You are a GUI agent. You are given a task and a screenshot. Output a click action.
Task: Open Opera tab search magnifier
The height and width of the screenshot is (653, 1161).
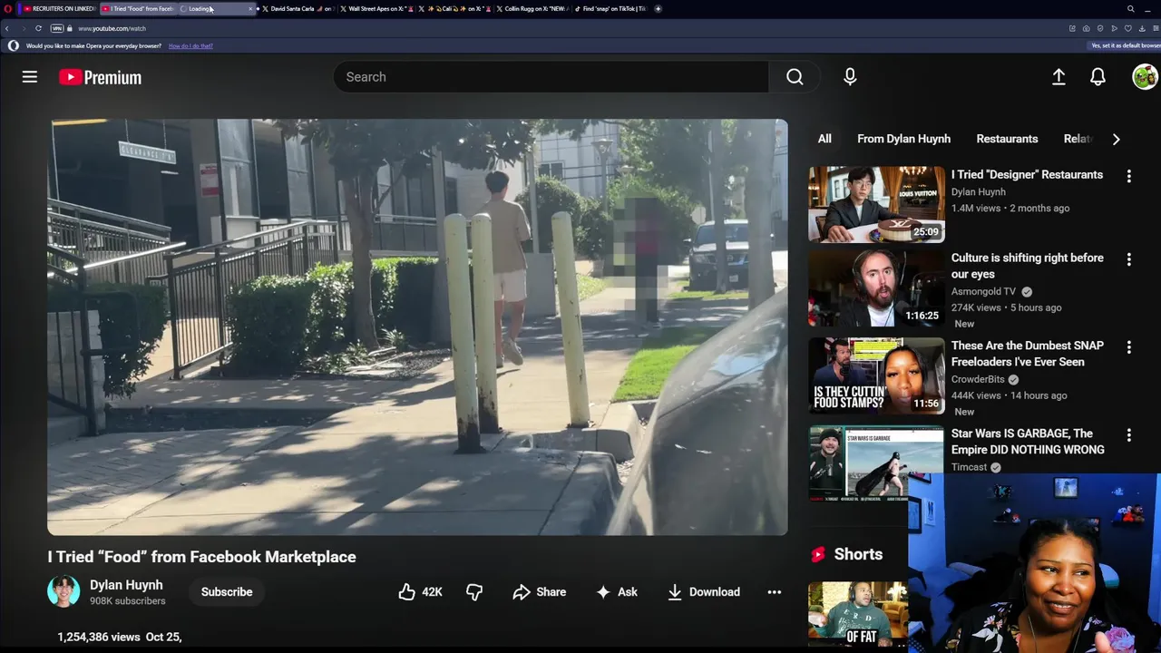[x=1130, y=8]
